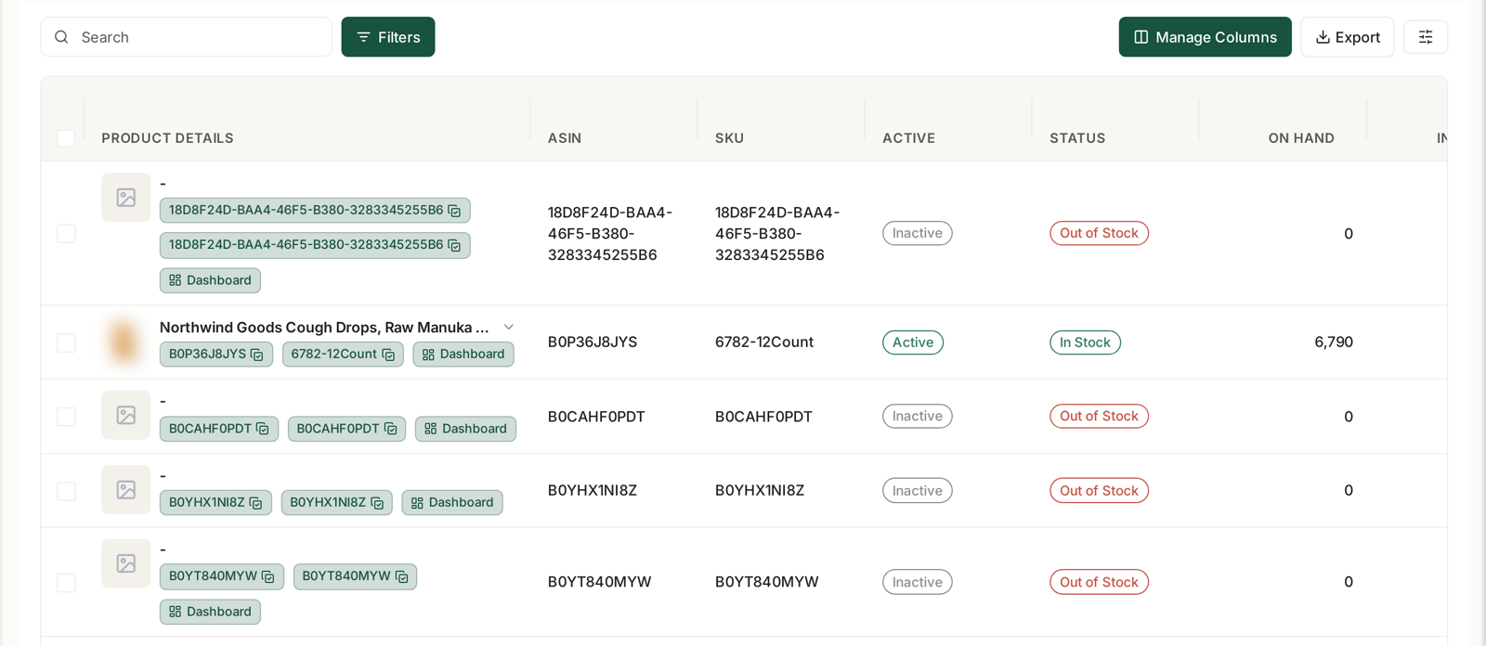Check the B0YT840MYW row checkbox

pyautogui.click(x=66, y=583)
